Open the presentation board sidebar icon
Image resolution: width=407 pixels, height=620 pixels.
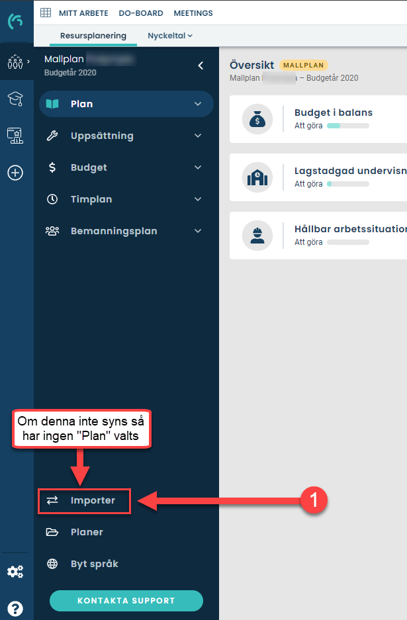[x=15, y=136]
